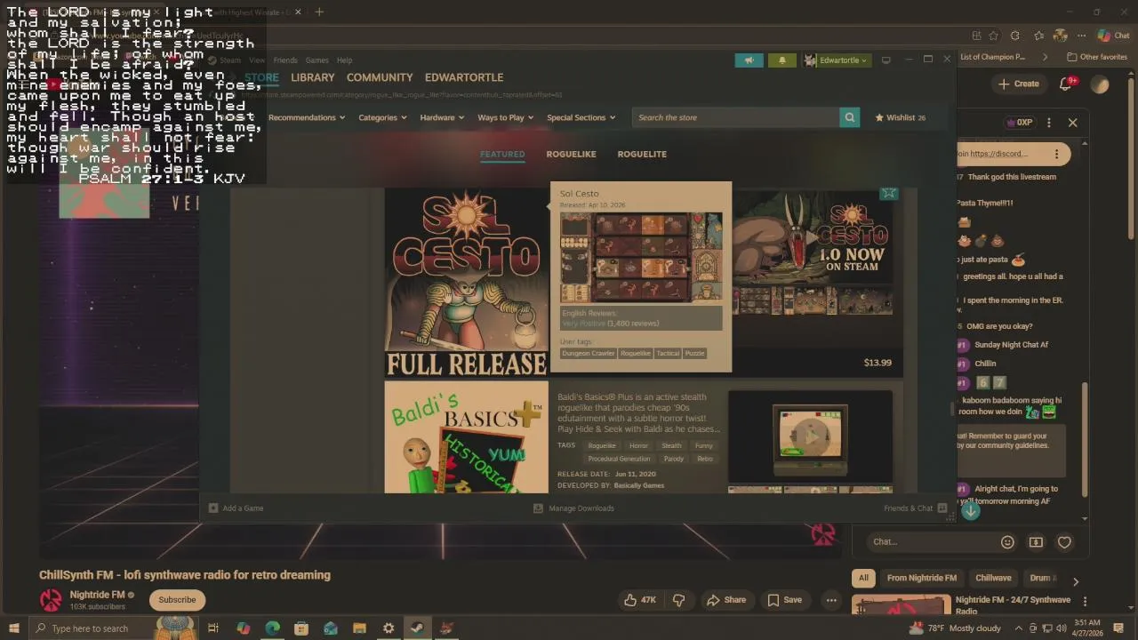Click the Steam store search field
1138x640 pixels.
pos(735,117)
